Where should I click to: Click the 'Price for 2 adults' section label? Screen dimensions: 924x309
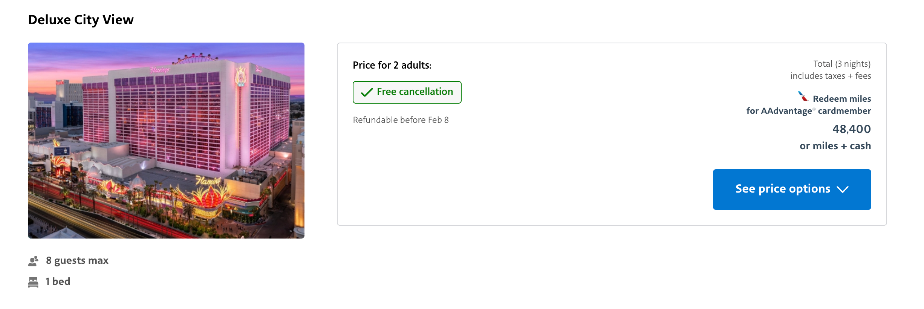[392, 65]
